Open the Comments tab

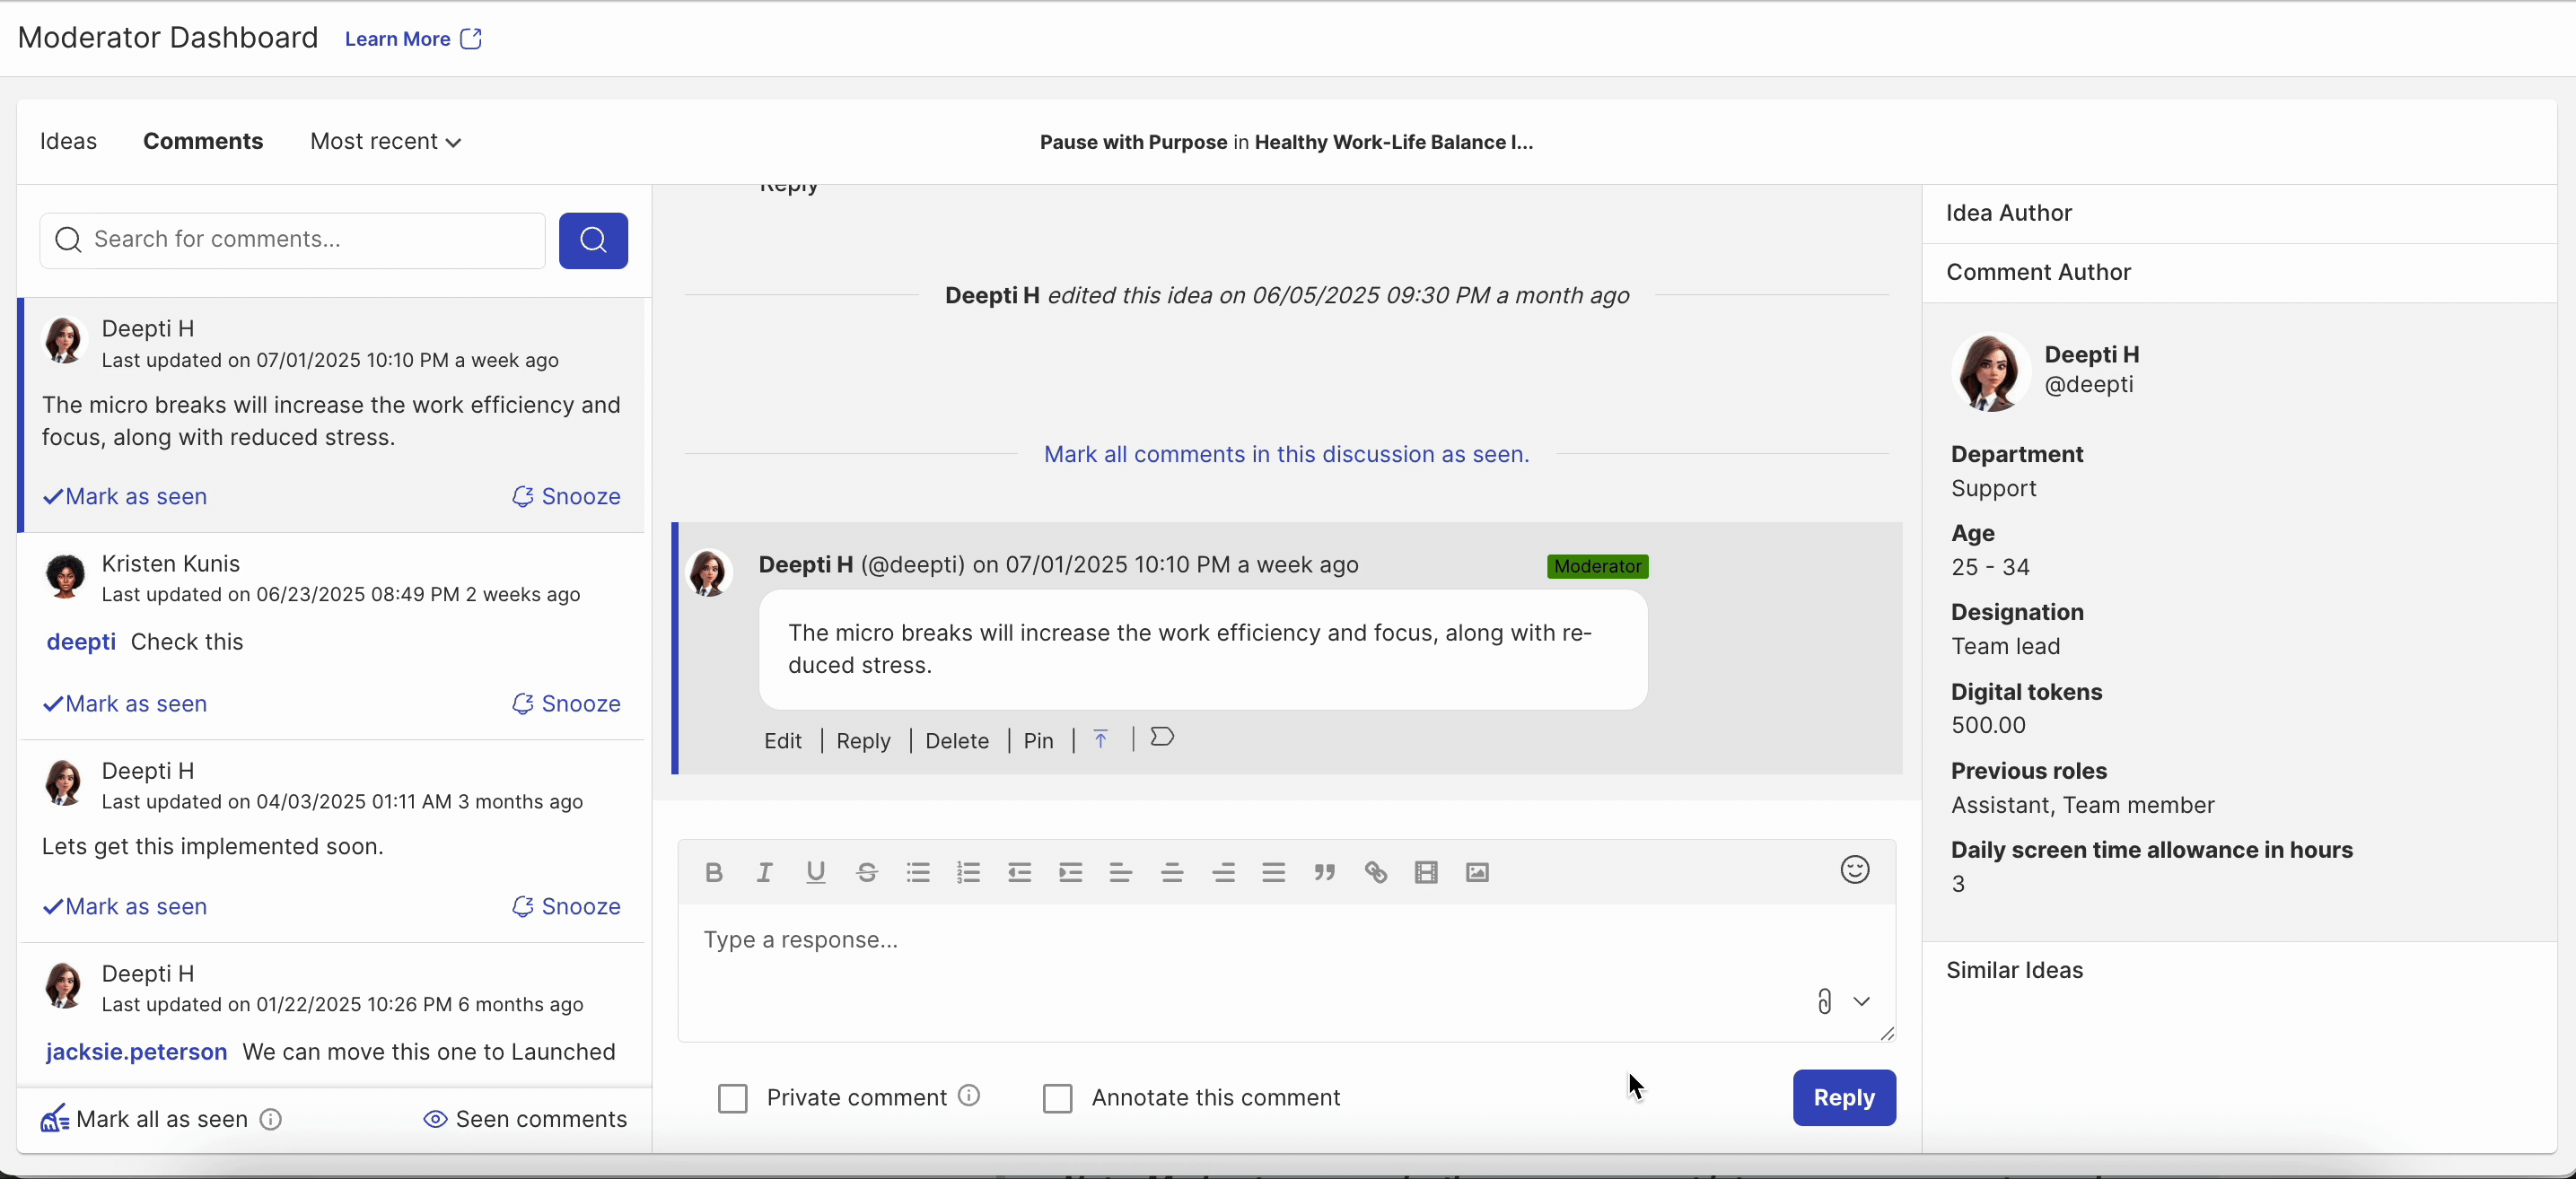pyautogui.click(x=203, y=141)
